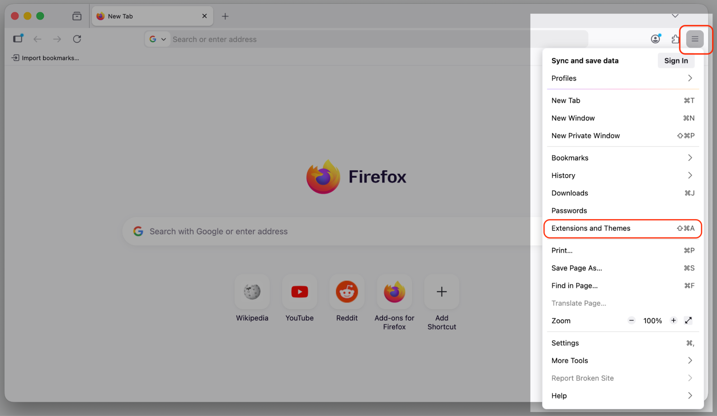Screen dimensions: 717x416
Task: Zoom in with the plus button
Action: pos(673,321)
